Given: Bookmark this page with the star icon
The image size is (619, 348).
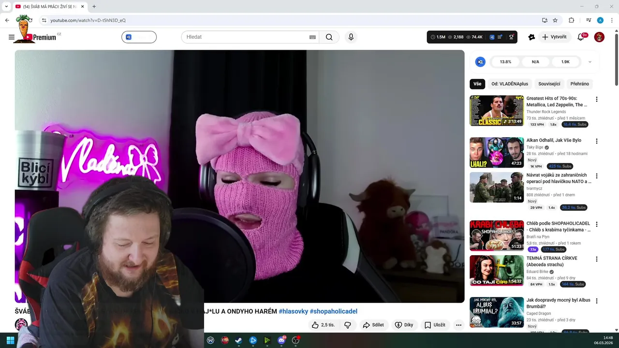Looking at the screenshot, I should click(555, 20).
